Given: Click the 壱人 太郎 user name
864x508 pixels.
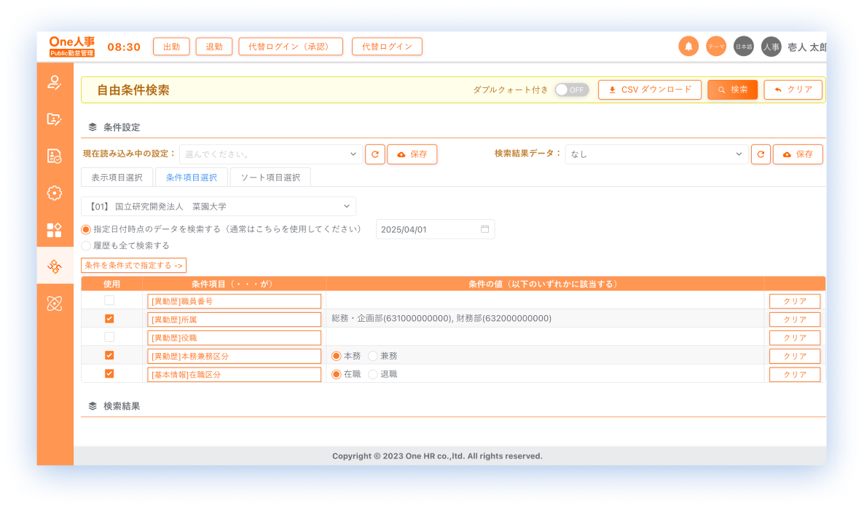Looking at the screenshot, I should pos(806,47).
